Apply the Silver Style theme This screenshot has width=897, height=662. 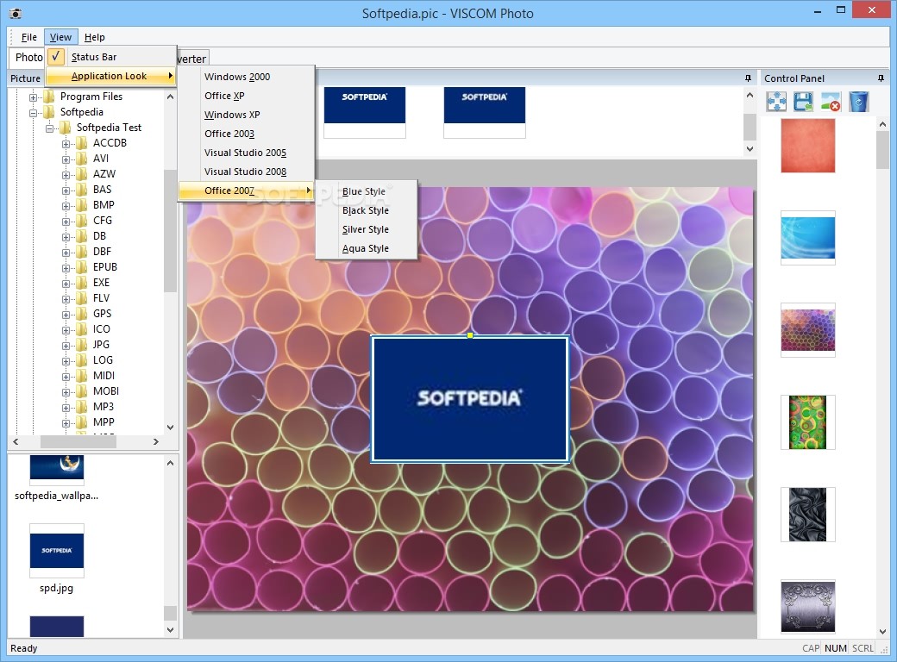[366, 229]
